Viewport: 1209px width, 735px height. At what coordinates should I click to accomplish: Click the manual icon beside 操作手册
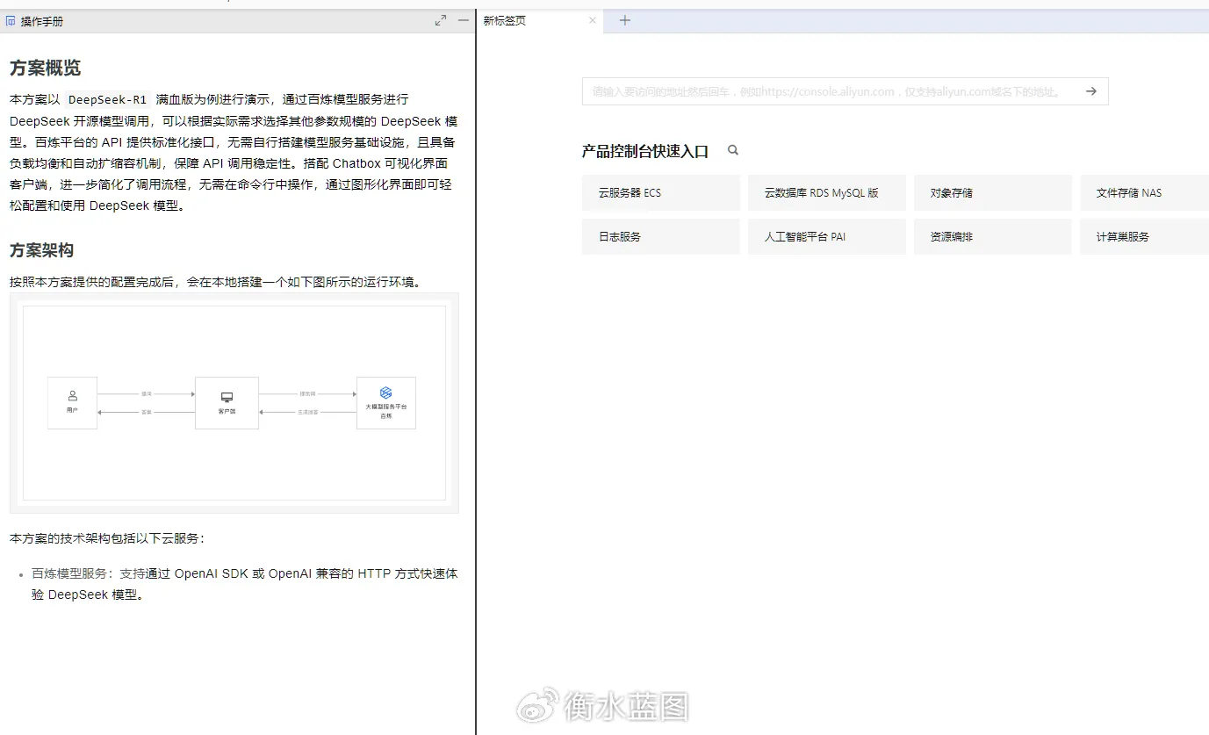pyautogui.click(x=11, y=21)
